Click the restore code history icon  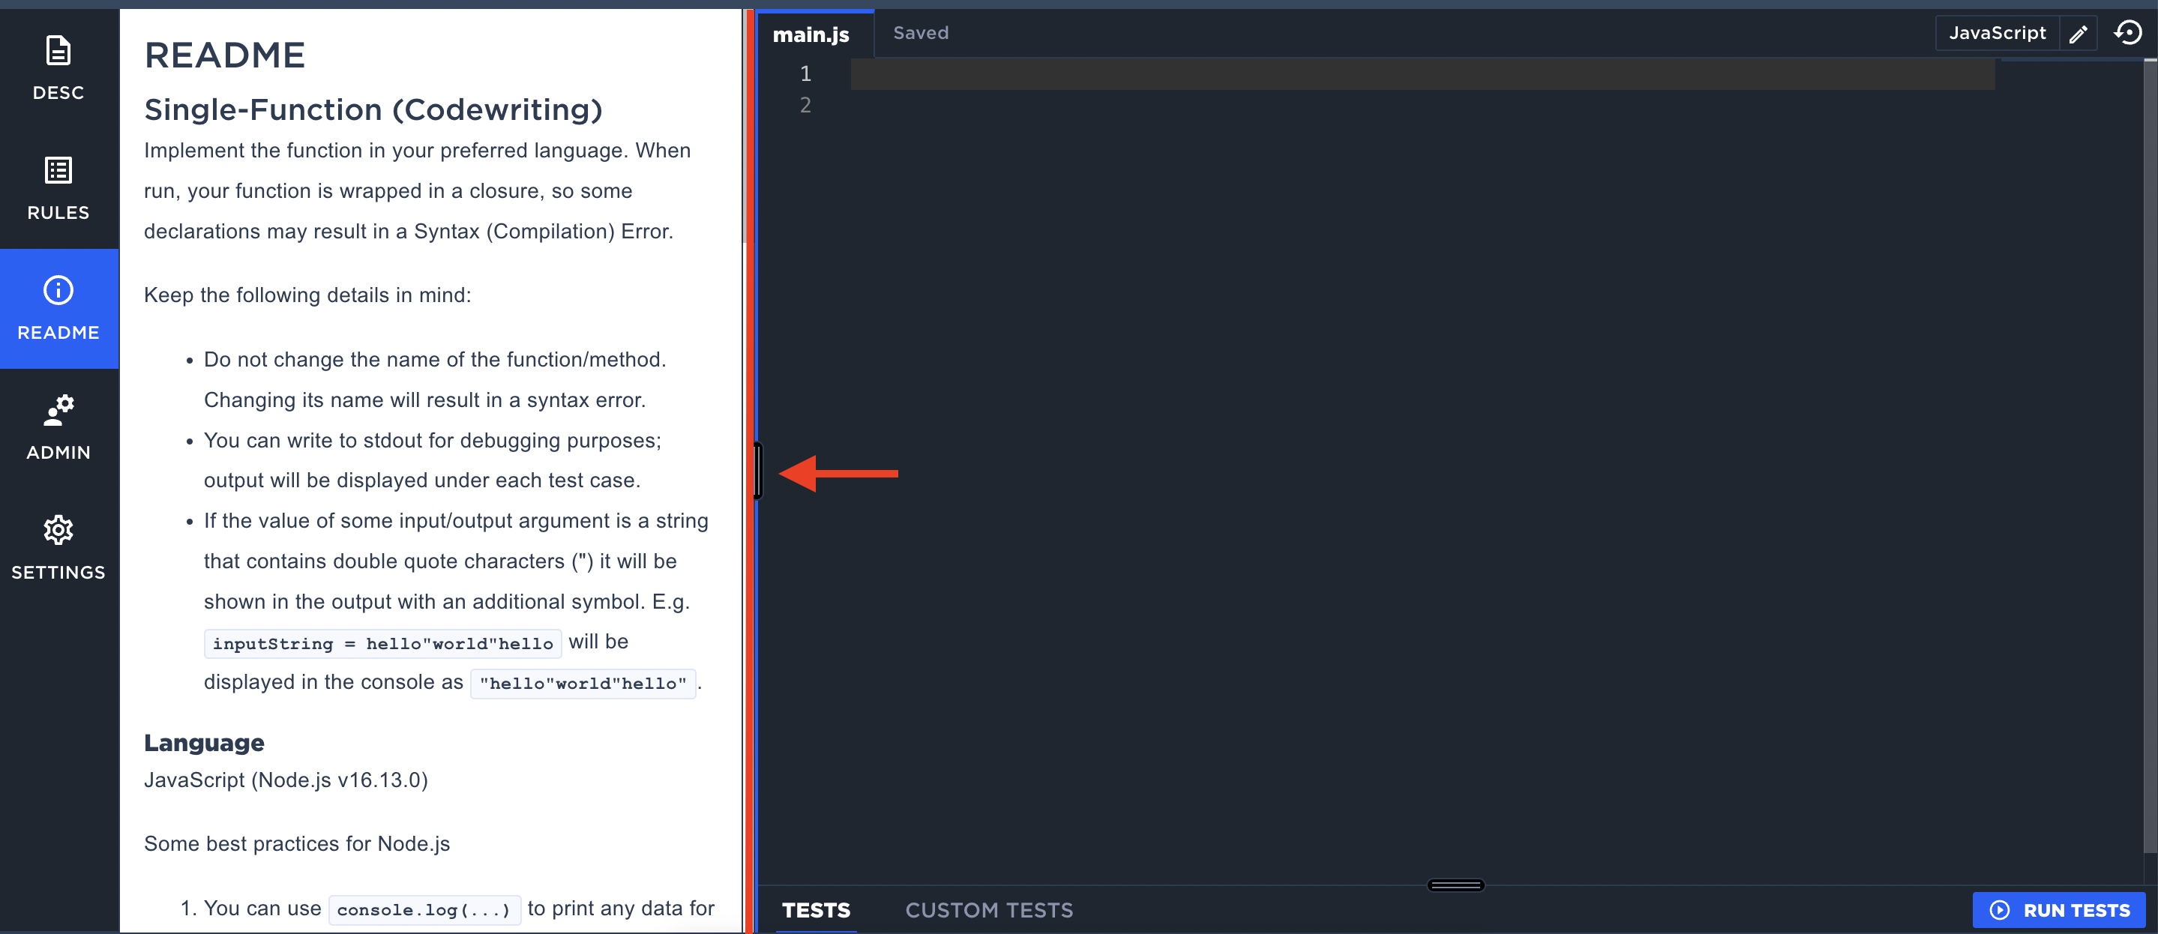[2127, 34]
